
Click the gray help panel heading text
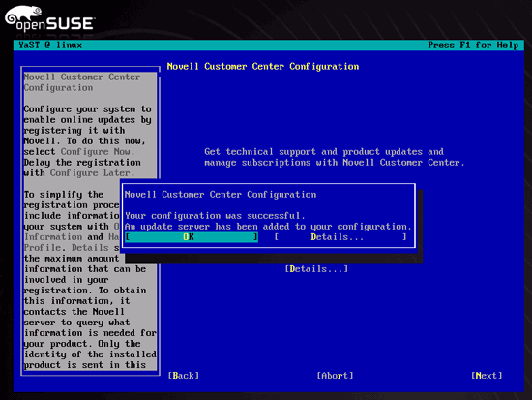[x=82, y=82]
